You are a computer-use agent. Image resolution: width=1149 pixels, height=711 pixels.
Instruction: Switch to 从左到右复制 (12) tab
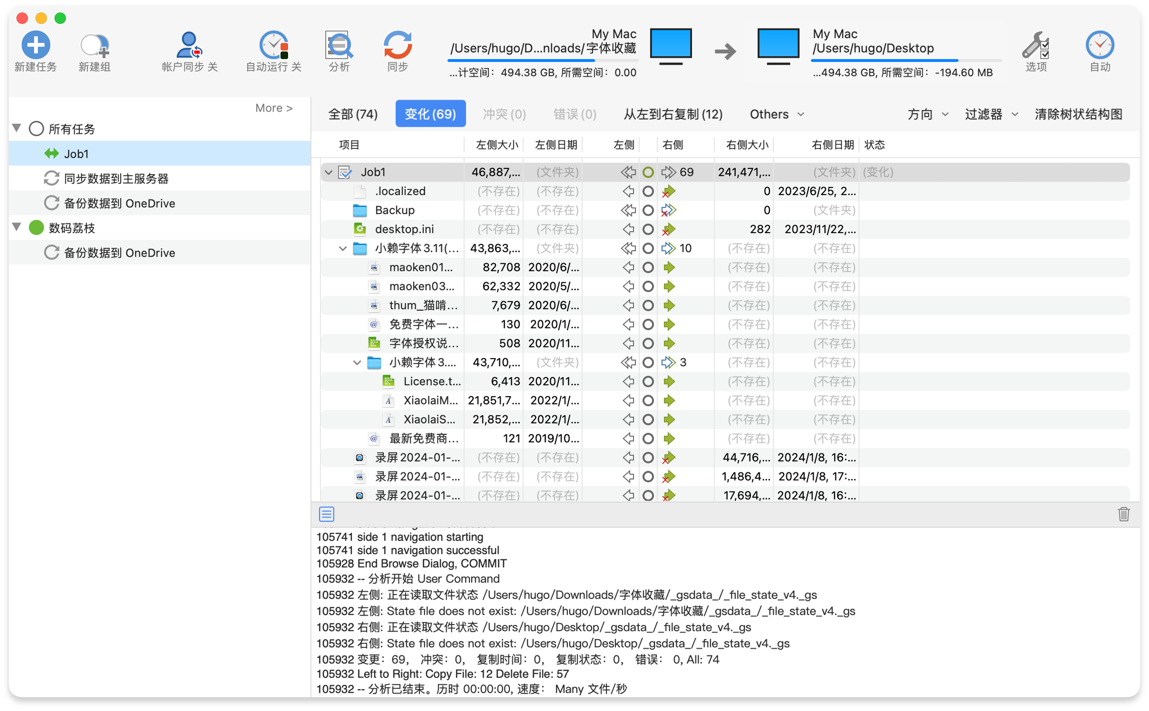tap(673, 114)
